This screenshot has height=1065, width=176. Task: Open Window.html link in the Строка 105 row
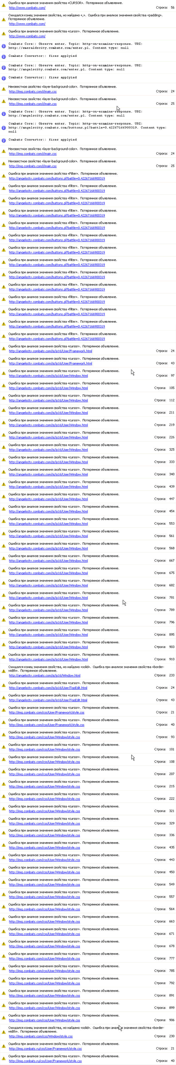click(x=48, y=388)
